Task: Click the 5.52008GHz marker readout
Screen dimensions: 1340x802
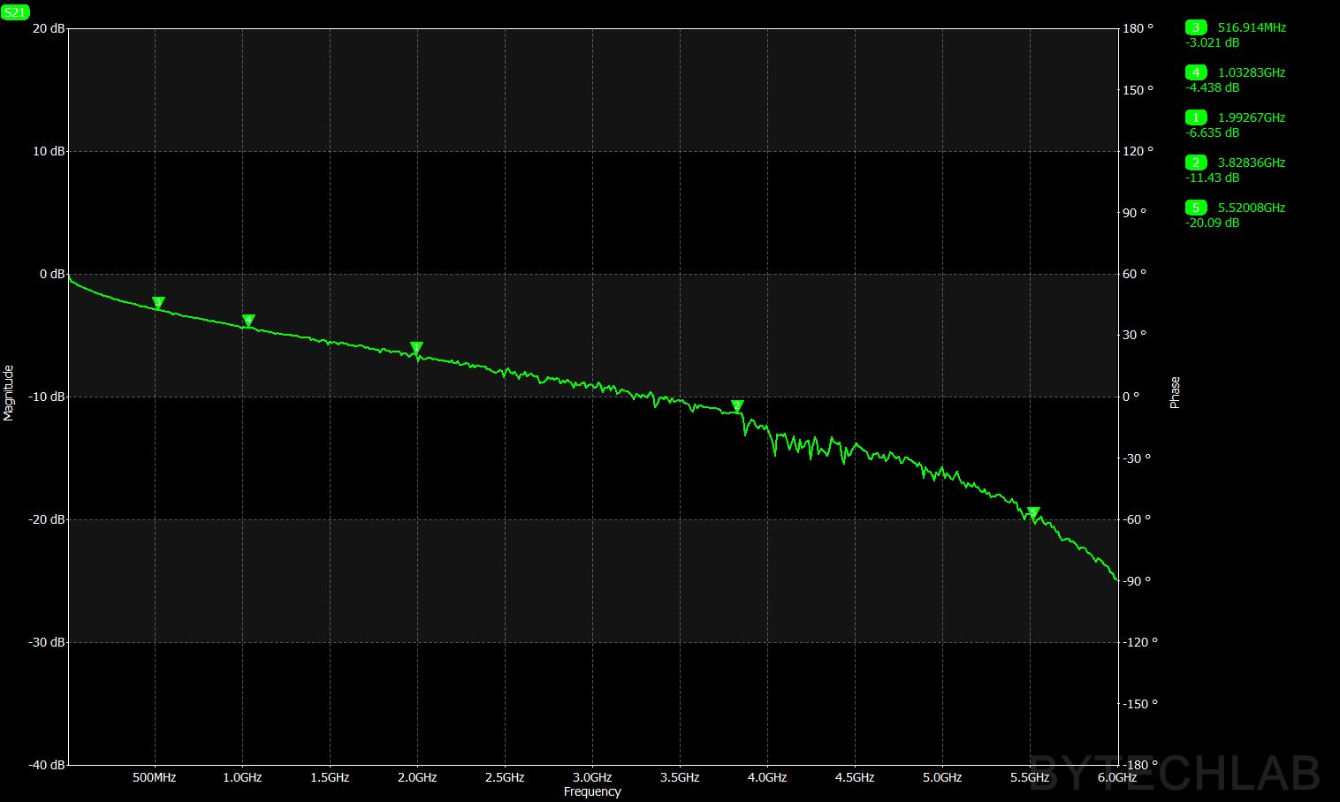Action: pos(1252,208)
